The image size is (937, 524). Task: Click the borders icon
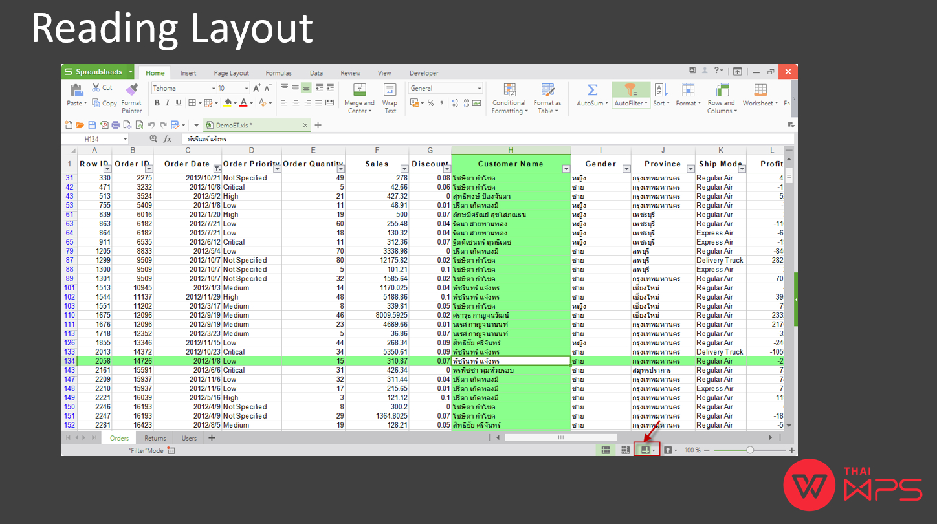coord(192,103)
